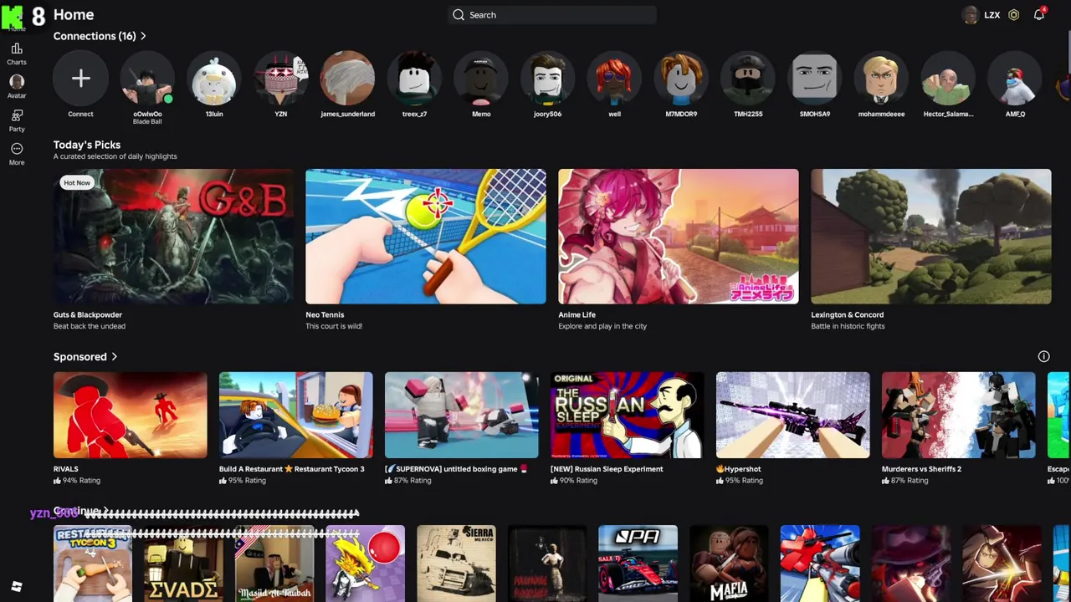
Task: Open the Restaurant Tycoon 3 Continue thumbnail
Action: click(93, 564)
